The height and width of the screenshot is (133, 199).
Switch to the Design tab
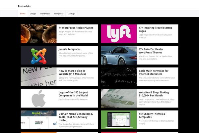tap(33, 14)
